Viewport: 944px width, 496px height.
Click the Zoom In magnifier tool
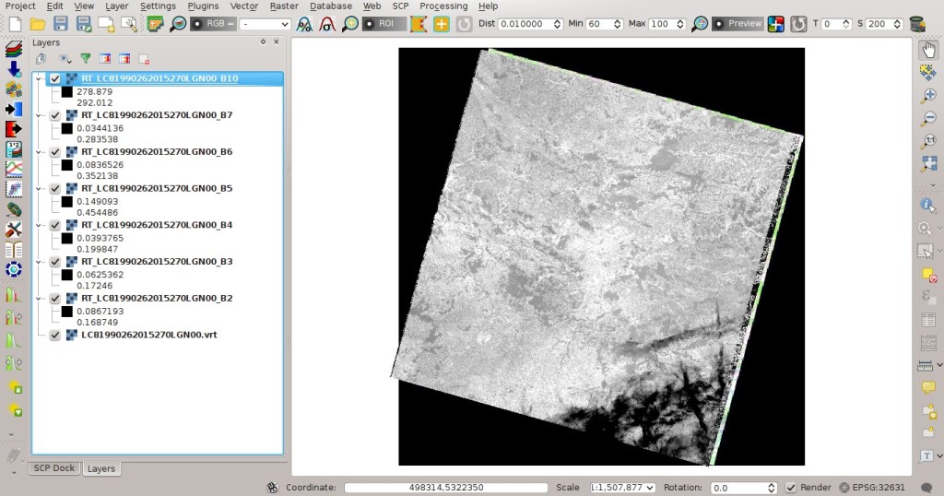(929, 95)
